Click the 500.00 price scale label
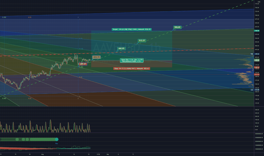This screenshot has height=156, width=264. point(257,46)
